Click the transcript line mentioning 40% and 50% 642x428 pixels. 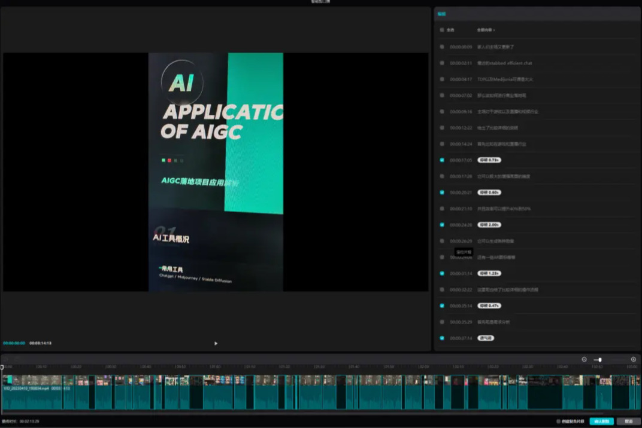(504, 209)
